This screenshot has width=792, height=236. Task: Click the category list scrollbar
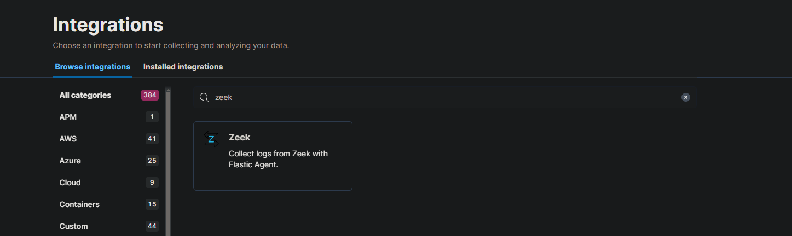coord(169,164)
